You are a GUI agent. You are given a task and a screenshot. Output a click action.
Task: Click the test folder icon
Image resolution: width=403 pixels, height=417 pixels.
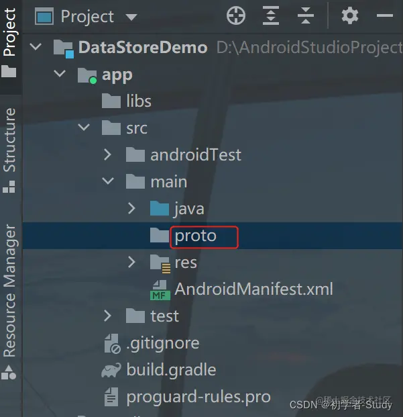[x=135, y=316]
